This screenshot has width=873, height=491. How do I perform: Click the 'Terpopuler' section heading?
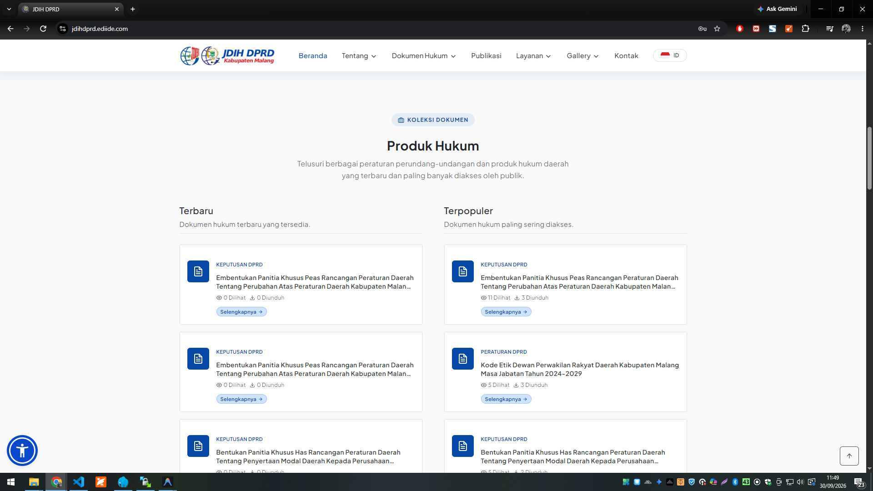(x=468, y=211)
